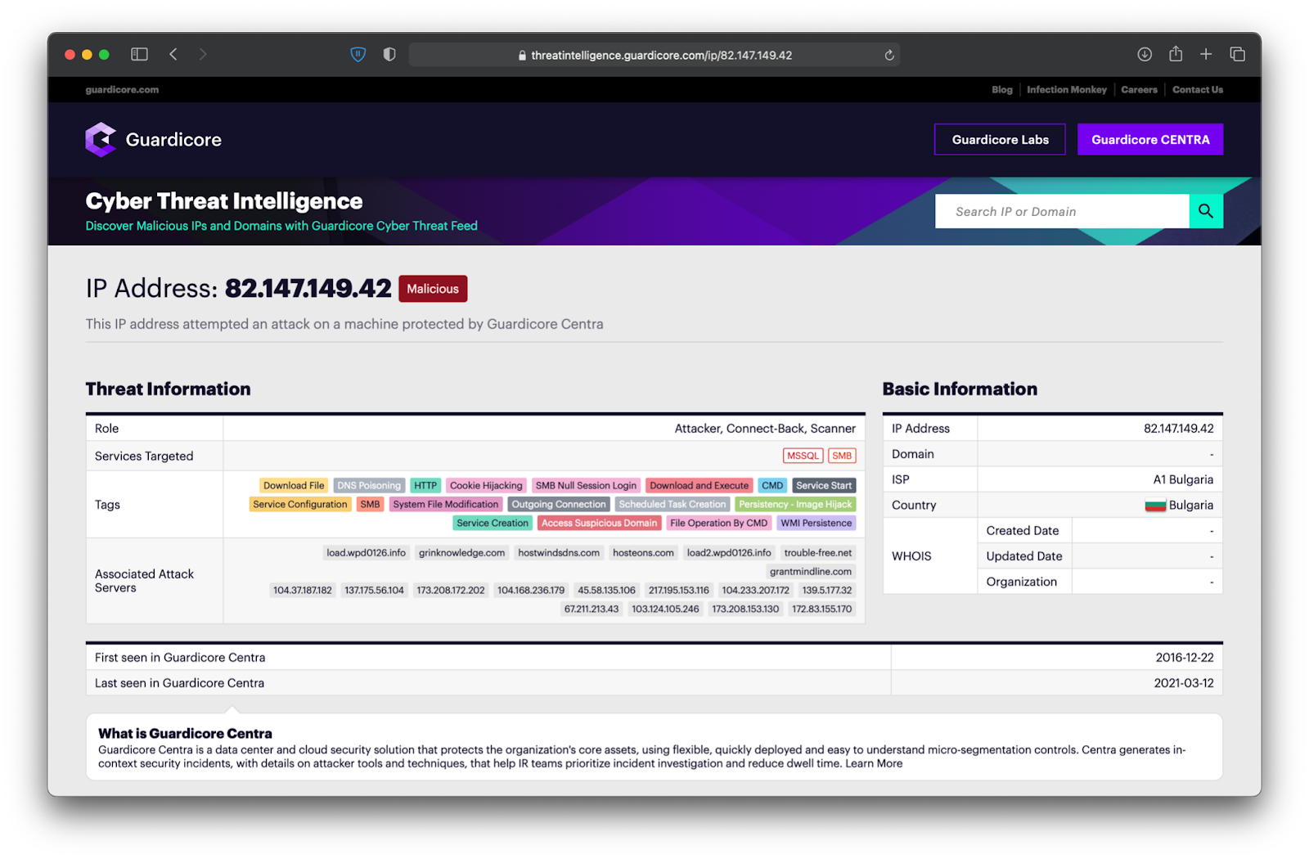The width and height of the screenshot is (1309, 859).
Task: Click the MSSQL service tag
Action: [x=803, y=456]
